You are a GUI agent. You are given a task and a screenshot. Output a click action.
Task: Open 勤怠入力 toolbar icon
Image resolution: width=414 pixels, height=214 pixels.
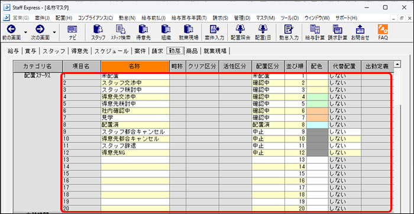[x=289, y=29]
